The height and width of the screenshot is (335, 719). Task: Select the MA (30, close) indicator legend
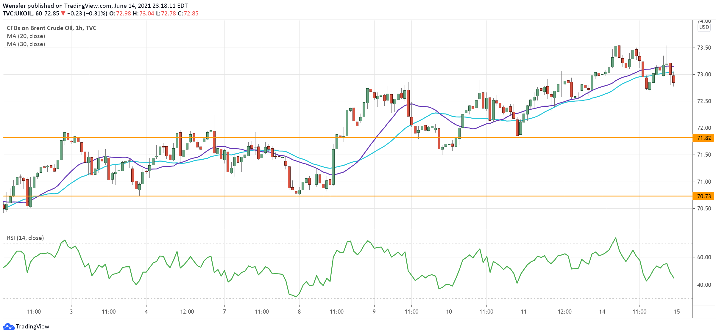click(x=26, y=44)
